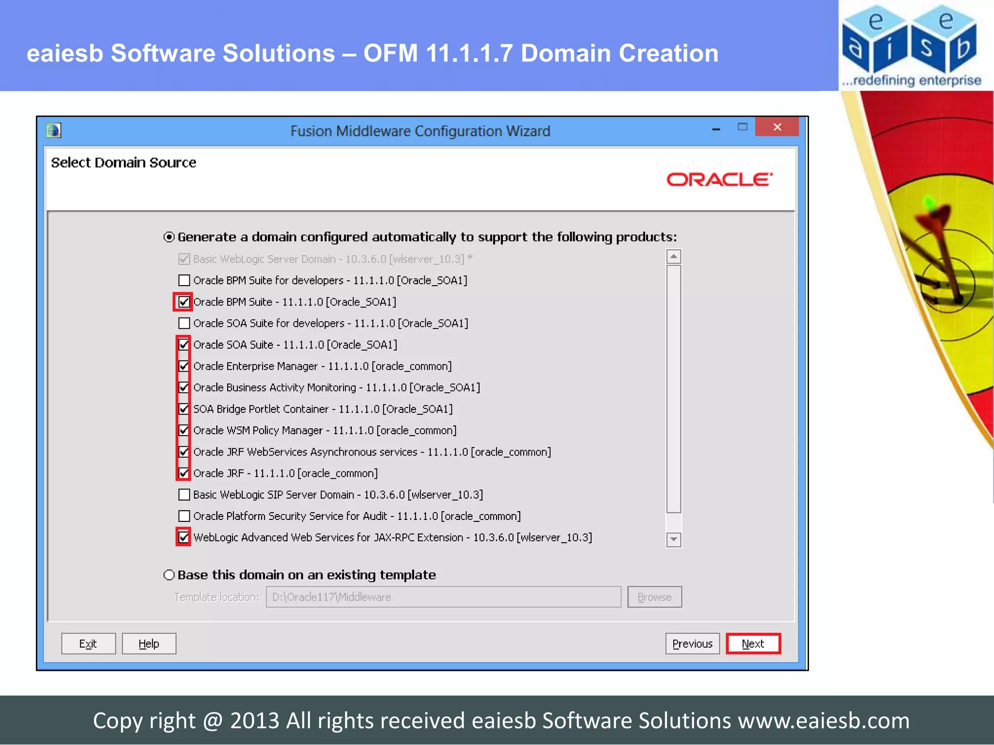Check Oracle SOA Suite for developers
This screenshot has width=994, height=745.
[x=184, y=323]
